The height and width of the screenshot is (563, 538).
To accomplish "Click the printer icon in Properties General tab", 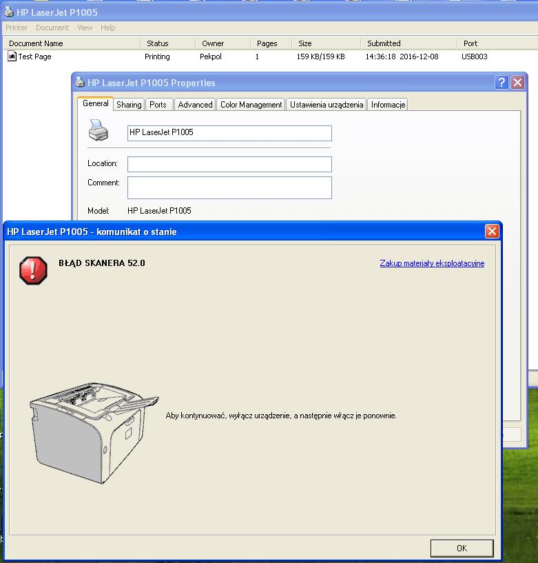I will tap(99, 130).
